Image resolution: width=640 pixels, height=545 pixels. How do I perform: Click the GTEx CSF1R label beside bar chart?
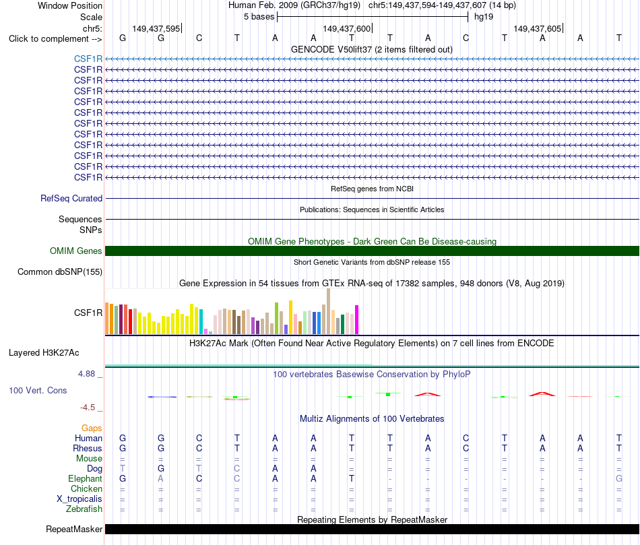coord(88,313)
